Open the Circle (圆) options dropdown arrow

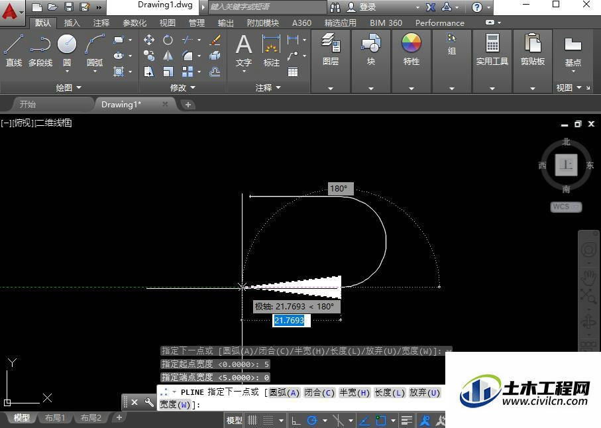tap(67, 72)
